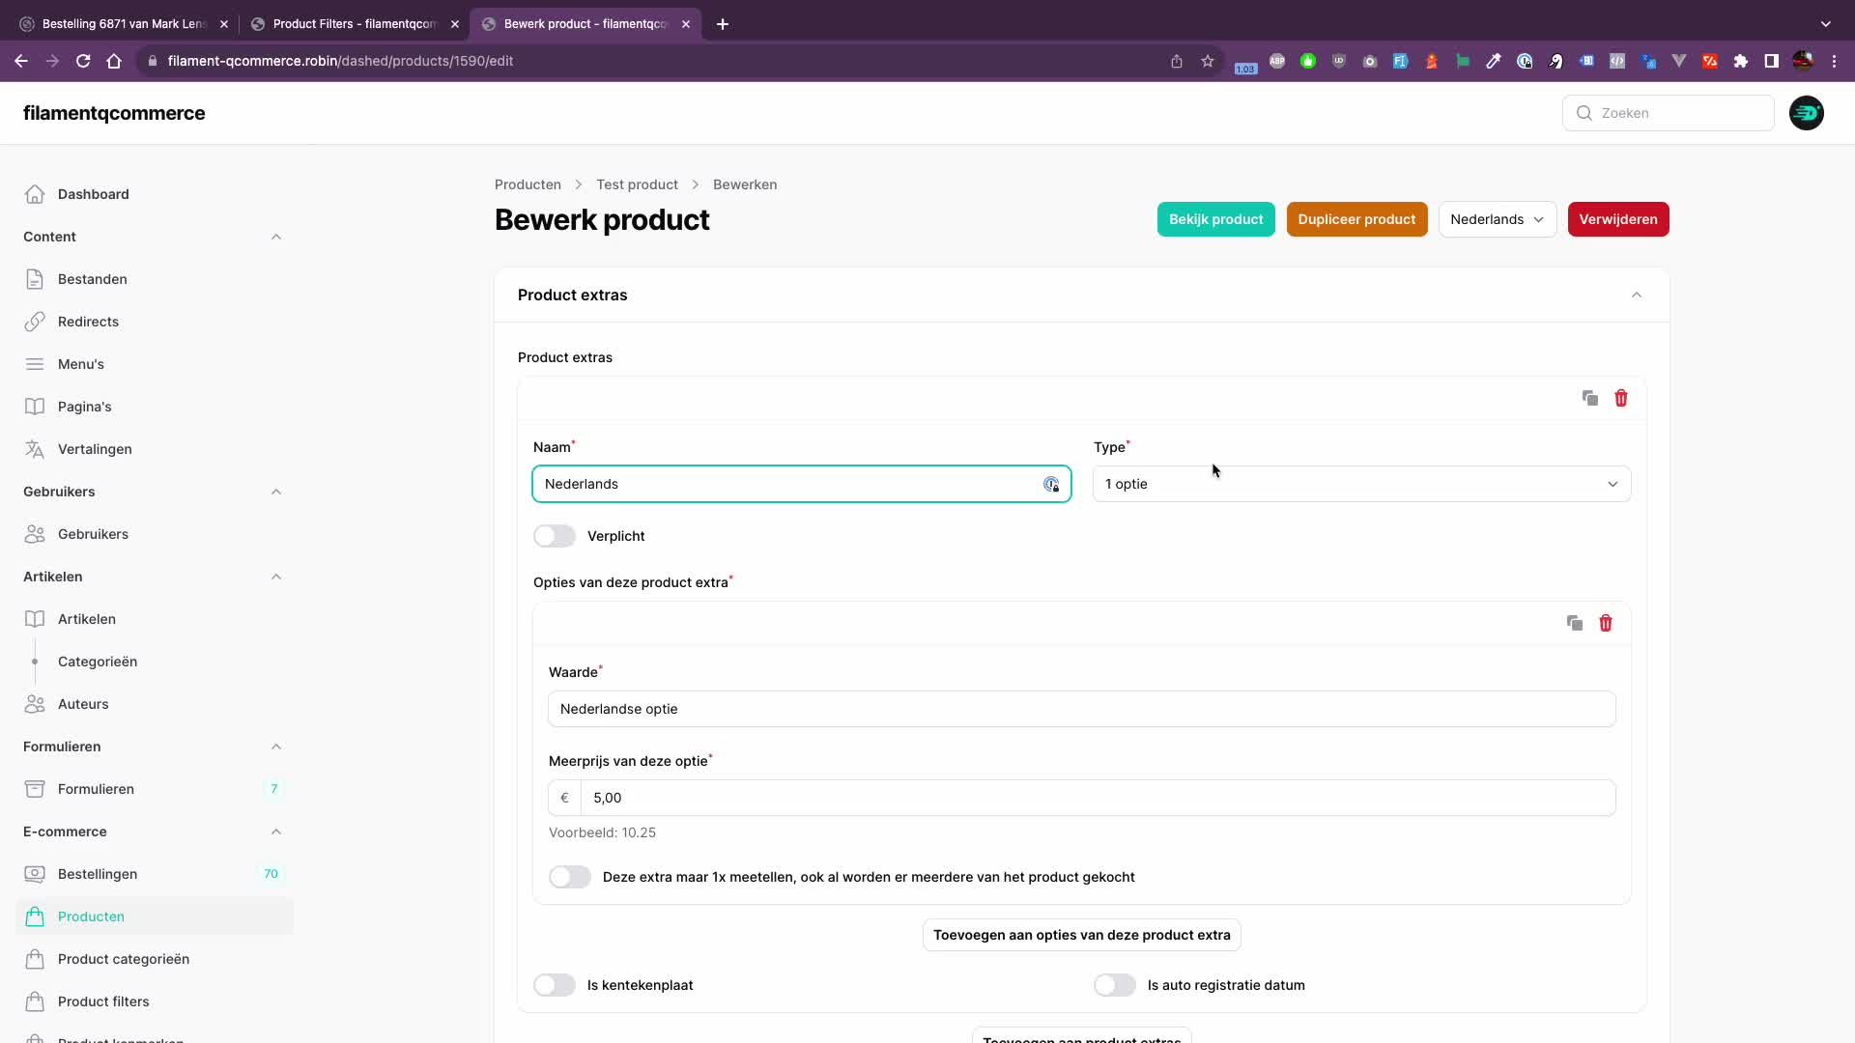Bookmark page with star icon

[1207, 61]
